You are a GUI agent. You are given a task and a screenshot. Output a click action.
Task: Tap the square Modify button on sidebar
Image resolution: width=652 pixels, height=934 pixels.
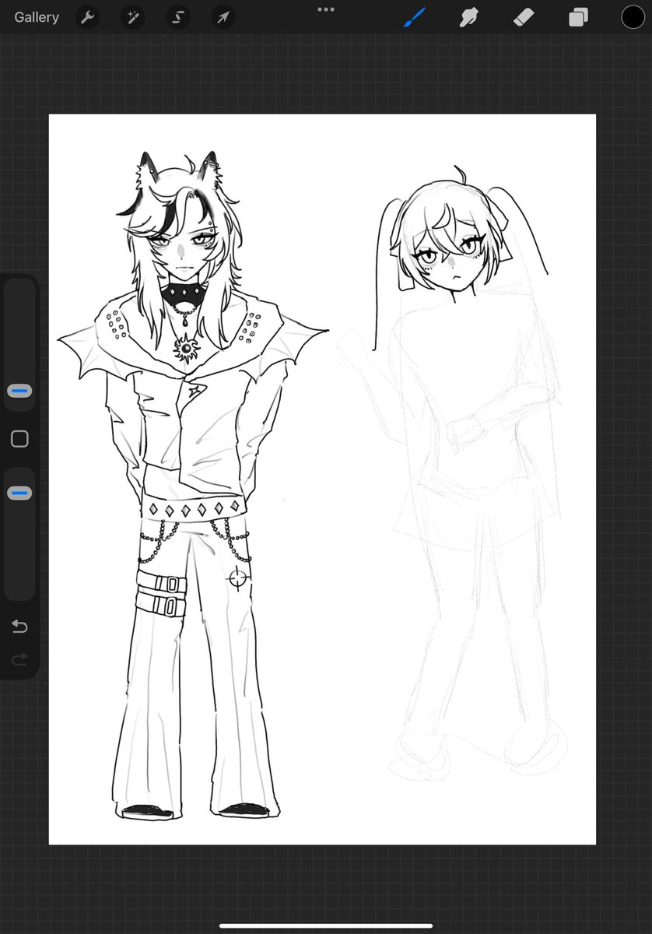pyautogui.click(x=19, y=439)
